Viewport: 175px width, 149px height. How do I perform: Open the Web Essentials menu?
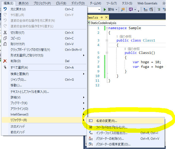pos(147,3)
